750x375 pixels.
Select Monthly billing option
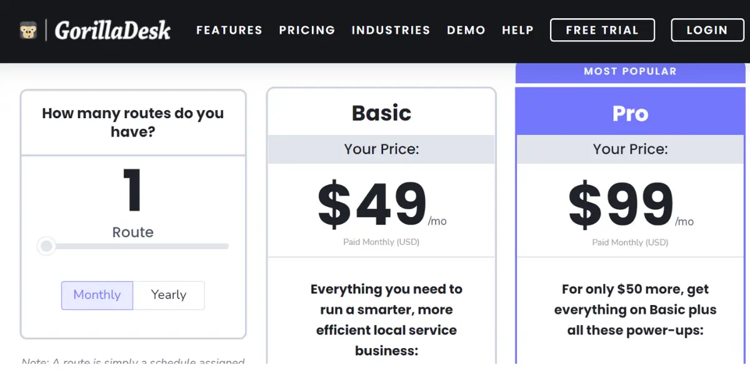click(97, 295)
